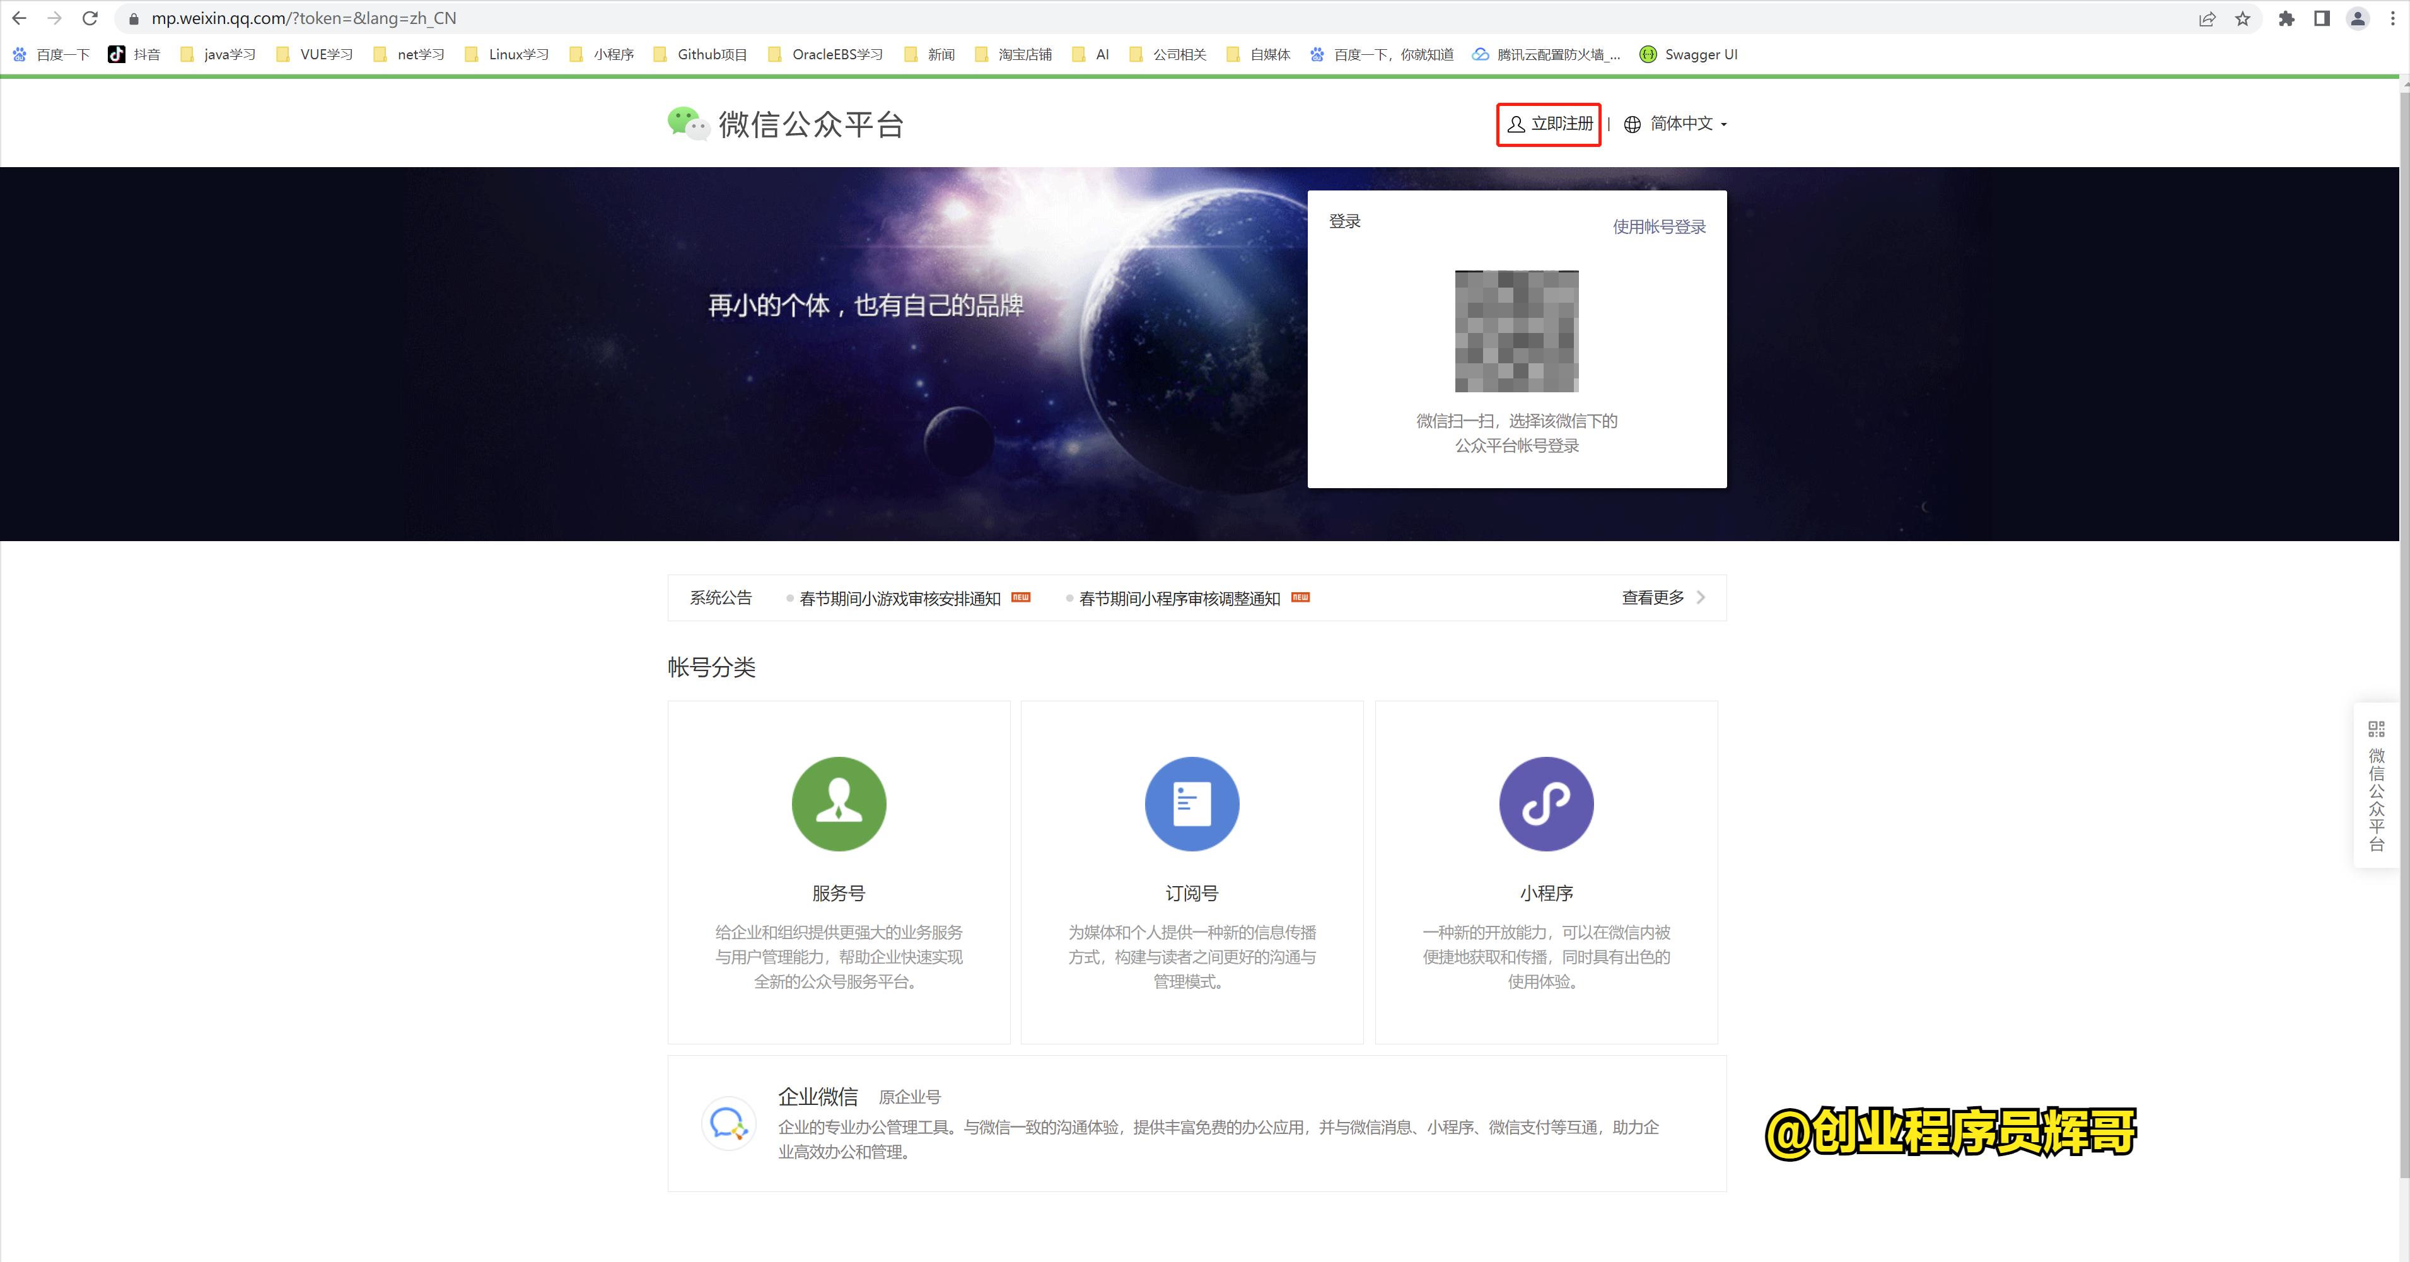Click the 抖音 bookmark icon

coord(117,54)
